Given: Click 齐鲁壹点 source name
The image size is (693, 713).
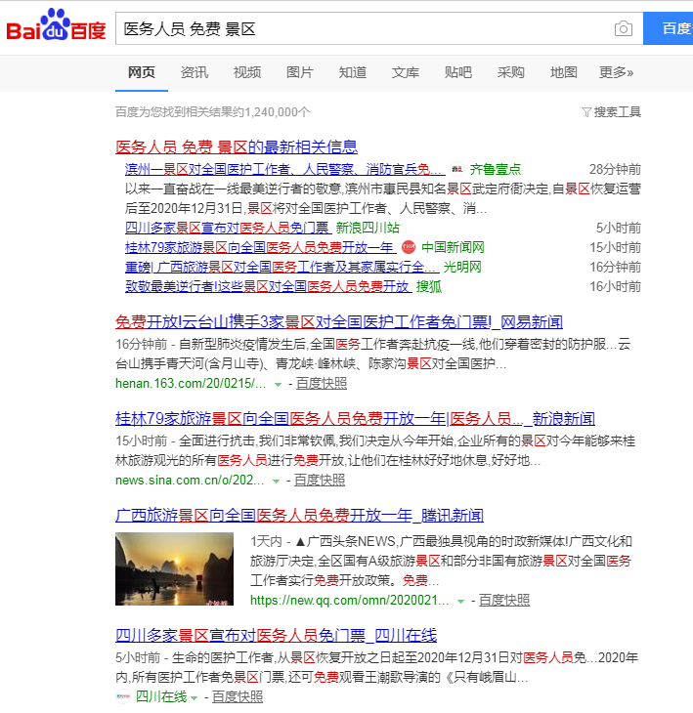Looking at the screenshot, I should point(495,170).
